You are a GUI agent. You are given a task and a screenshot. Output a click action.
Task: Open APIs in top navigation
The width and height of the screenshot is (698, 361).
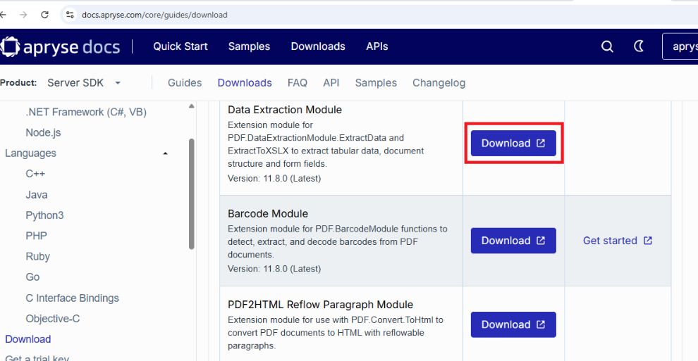pyautogui.click(x=377, y=46)
